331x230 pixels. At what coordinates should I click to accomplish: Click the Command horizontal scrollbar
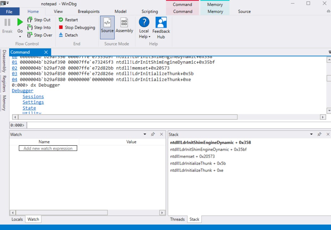click(128, 117)
